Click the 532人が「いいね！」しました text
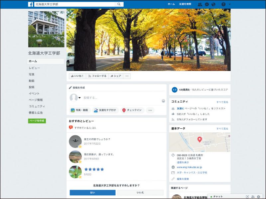Image resolution: width=266 pixels, height=199 pixels. (x=193, y=114)
